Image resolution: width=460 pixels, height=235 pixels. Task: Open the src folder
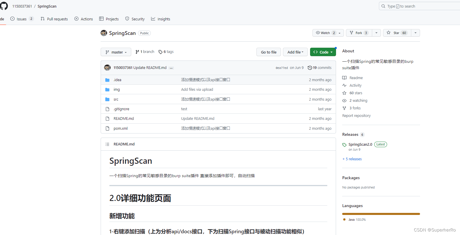coord(116,99)
